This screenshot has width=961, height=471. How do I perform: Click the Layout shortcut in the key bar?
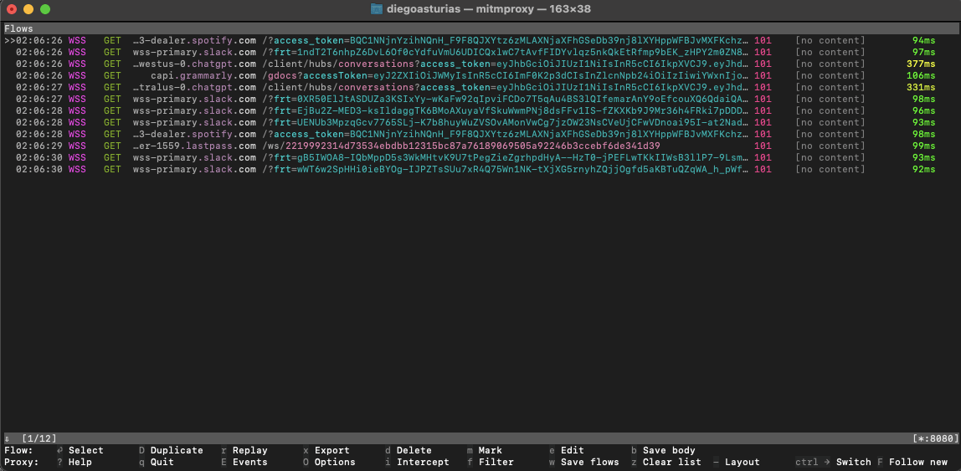(x=743, y=462)
